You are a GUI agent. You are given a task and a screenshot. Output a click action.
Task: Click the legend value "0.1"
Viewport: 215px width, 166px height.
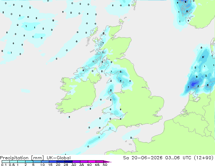4,165
